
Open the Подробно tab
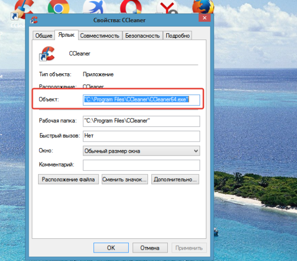[178, 36]
